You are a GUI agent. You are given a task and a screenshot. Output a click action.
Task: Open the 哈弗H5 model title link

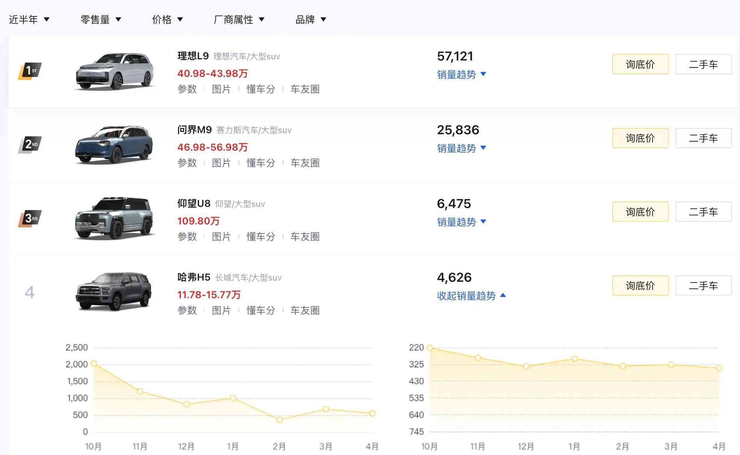(x=194, y=277)
